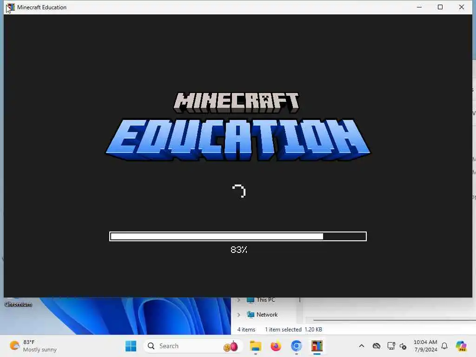Expand This PC in File Explorer tree
Screen dimensions: 476x357
pos(238,300)
